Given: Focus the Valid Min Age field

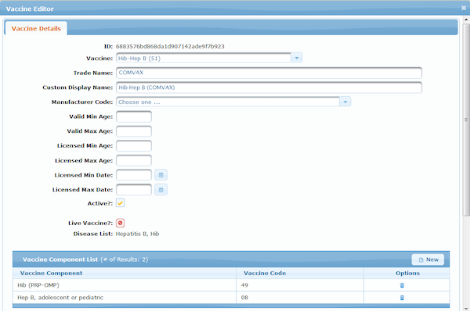Looking at the screenshot, I should pos(134,116).
